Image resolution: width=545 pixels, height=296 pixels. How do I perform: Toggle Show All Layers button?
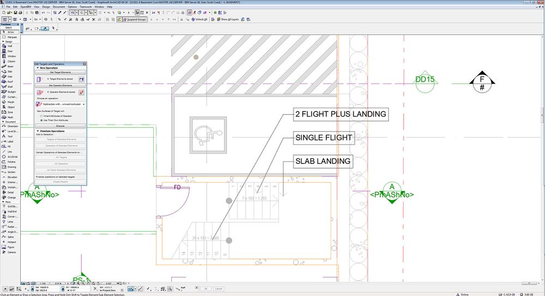coord(228,20)
